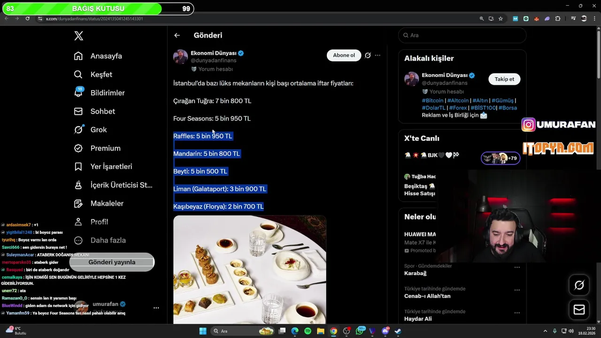The height and width of the screenshot is (338, 601).
Task: Click the X logo in sidebar
Action: 79,36
